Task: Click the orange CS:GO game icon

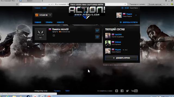Action: click(37, 15)
